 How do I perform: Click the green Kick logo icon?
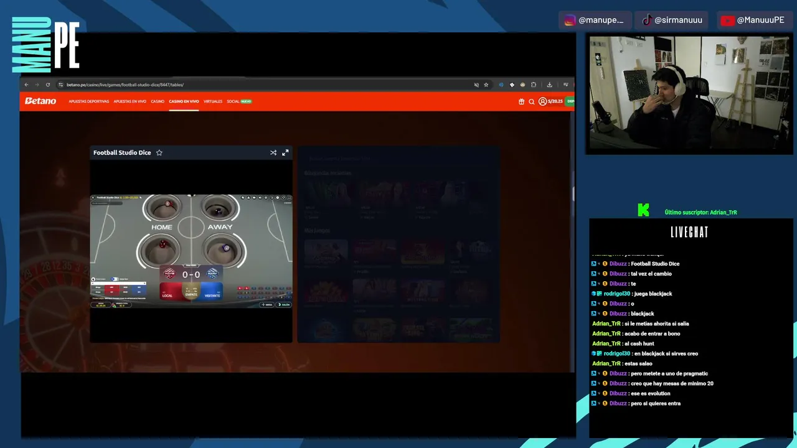coord(643,210)
